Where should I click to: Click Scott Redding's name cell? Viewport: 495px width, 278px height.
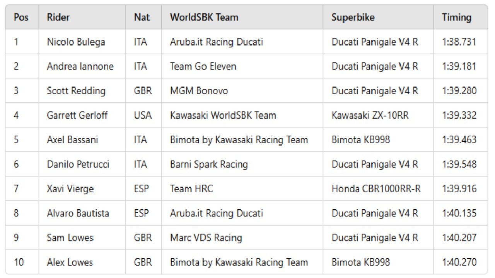click(76, 91)
